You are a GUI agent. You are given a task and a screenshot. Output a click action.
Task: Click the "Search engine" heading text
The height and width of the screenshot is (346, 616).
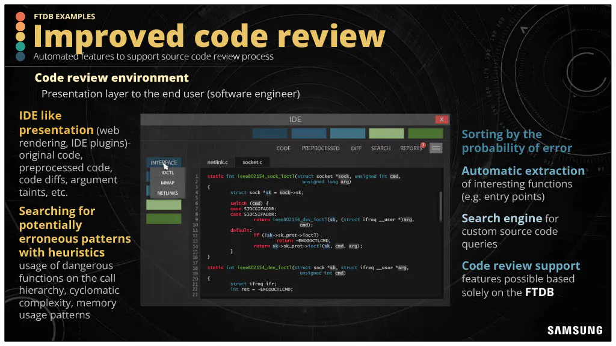[502, 218]
